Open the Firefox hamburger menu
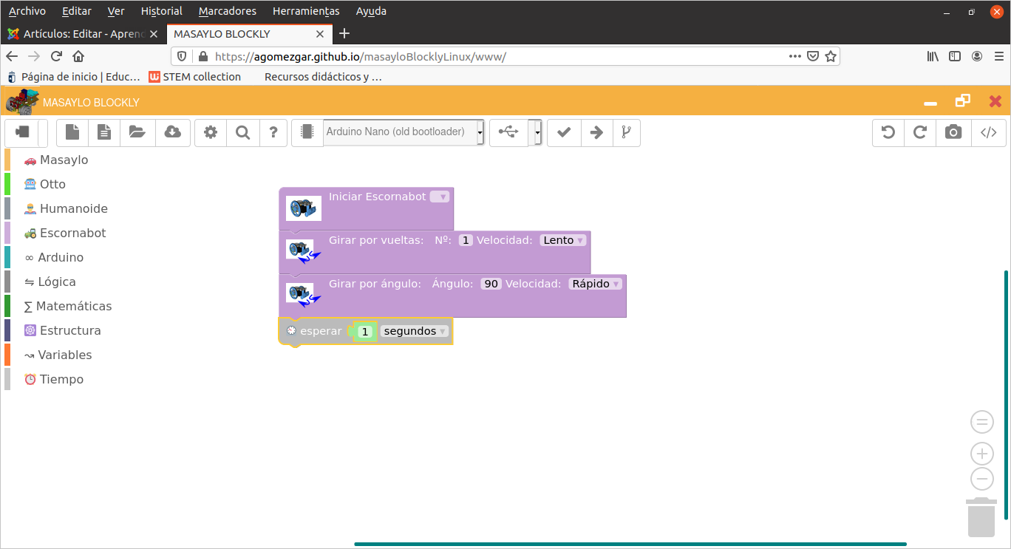 point(998,56)
